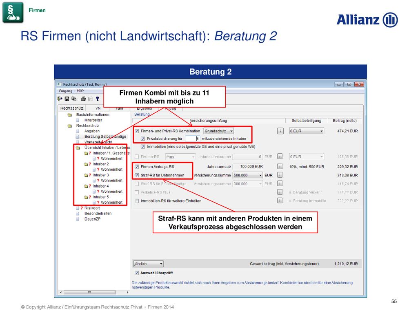Click the exit door toolbar icon
The width and height of the screenshot is (418, 313).
click(x=60, y=99)
